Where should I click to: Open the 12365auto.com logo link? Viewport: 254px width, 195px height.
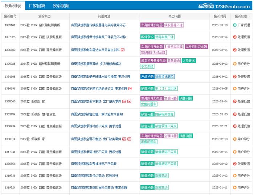224,6
